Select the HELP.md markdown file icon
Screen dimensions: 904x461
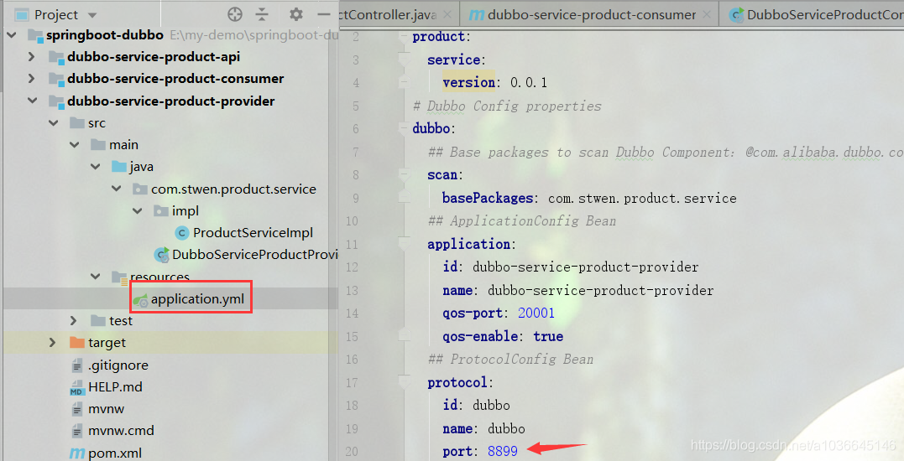pyautogui.click(x=76, y=387)
